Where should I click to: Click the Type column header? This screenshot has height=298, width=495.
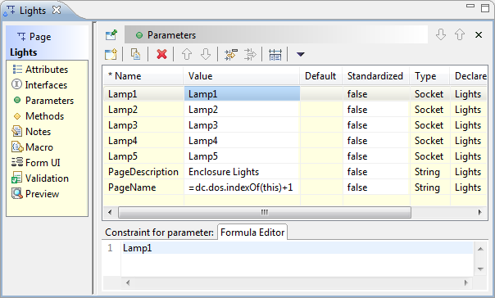(429, 76)
